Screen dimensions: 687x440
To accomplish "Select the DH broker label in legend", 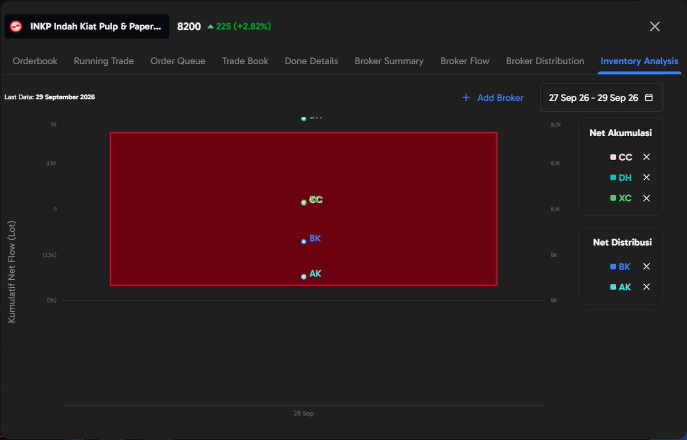I will (x=625, y=177).
